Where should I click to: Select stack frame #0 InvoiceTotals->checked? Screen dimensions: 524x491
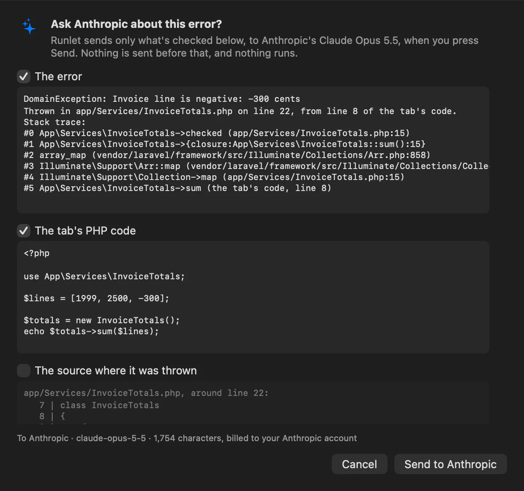tap(217, 133)
